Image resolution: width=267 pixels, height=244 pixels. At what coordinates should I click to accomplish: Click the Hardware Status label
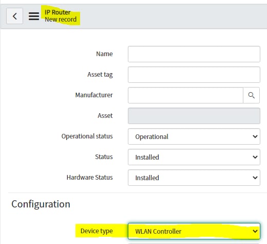point(89,178)
